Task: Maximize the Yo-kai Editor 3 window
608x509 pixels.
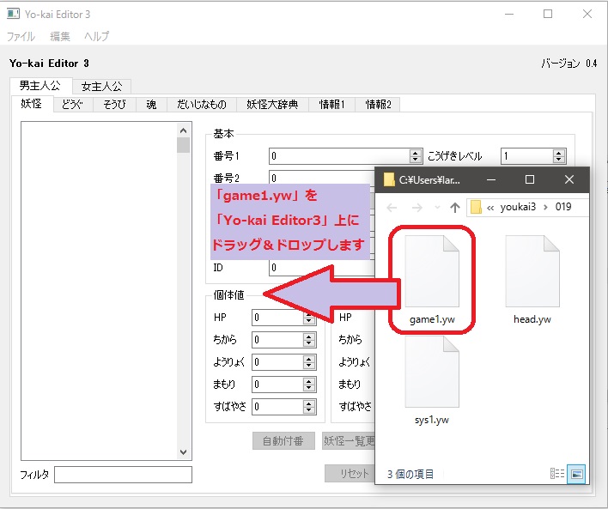Action: (x=548, y=14)
